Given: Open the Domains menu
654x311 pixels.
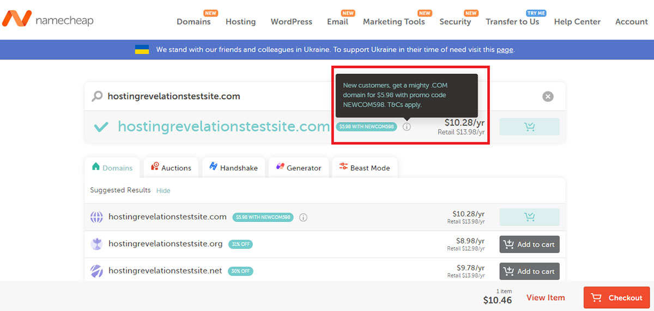Looking at the screenshot, I should tap(193, 22).
